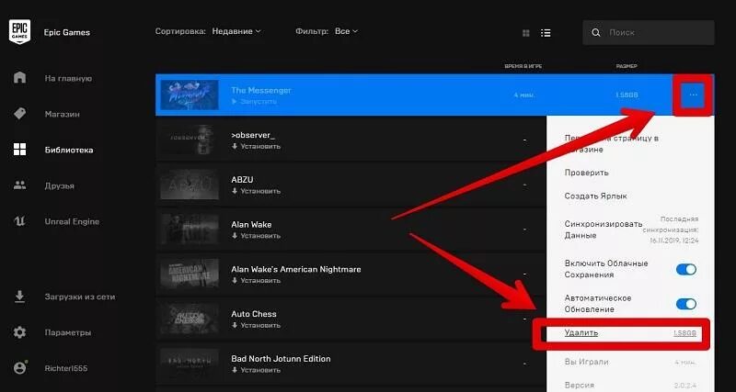Select Проверить menu entry
The width and height of the screenshot is (736, 392).
[586, 173]
